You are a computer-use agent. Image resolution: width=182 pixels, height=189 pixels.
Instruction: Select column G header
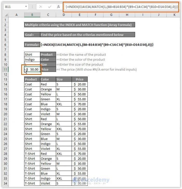(x=111, y=15)
